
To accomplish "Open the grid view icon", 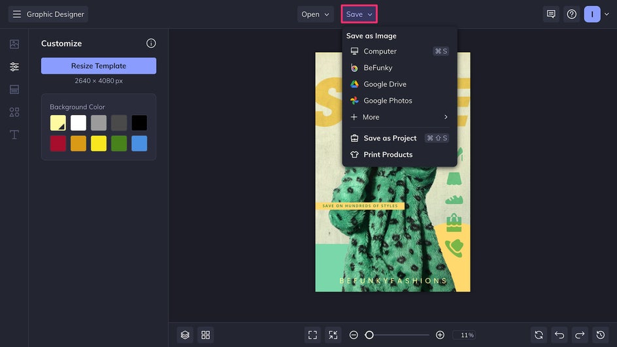I will [205, 335].
